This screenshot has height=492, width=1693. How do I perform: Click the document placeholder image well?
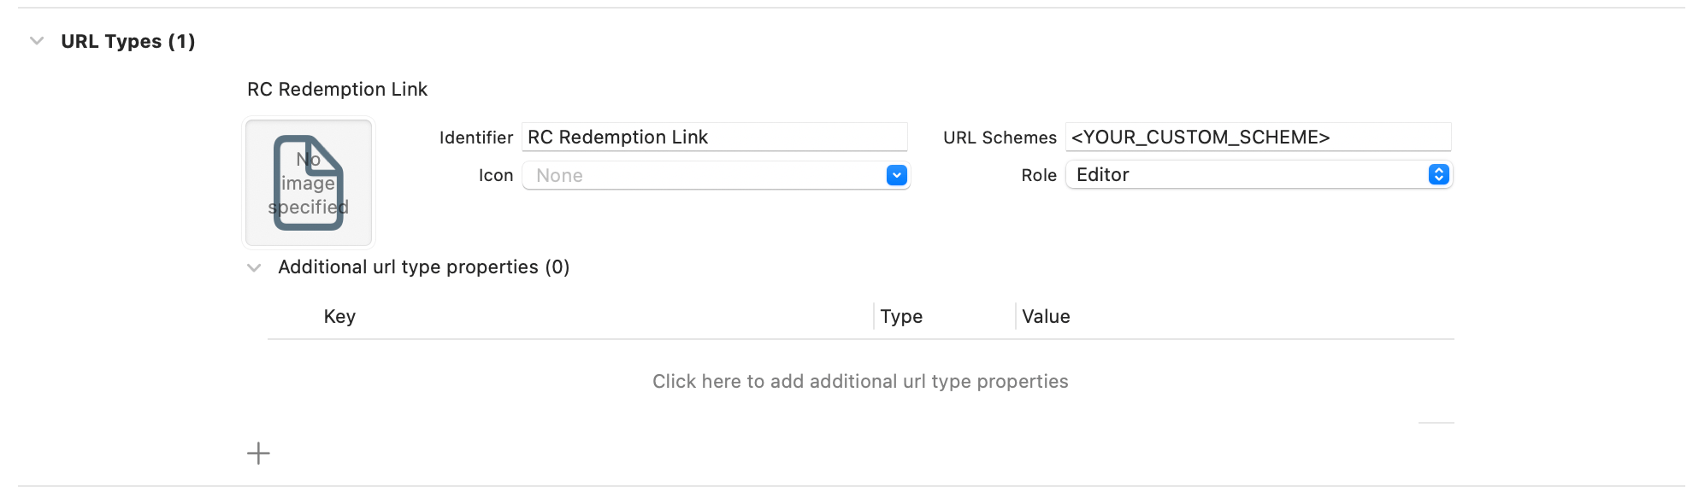click(309, 183)
